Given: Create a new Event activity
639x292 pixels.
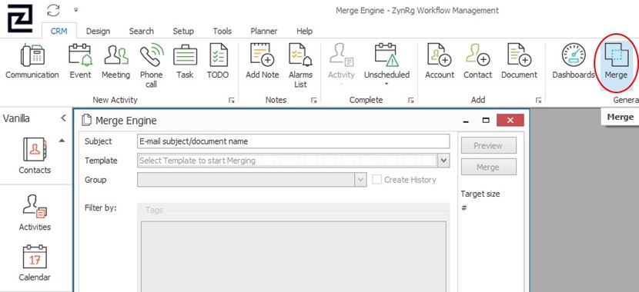Looking at the screenshot, I should pos(80,61).
